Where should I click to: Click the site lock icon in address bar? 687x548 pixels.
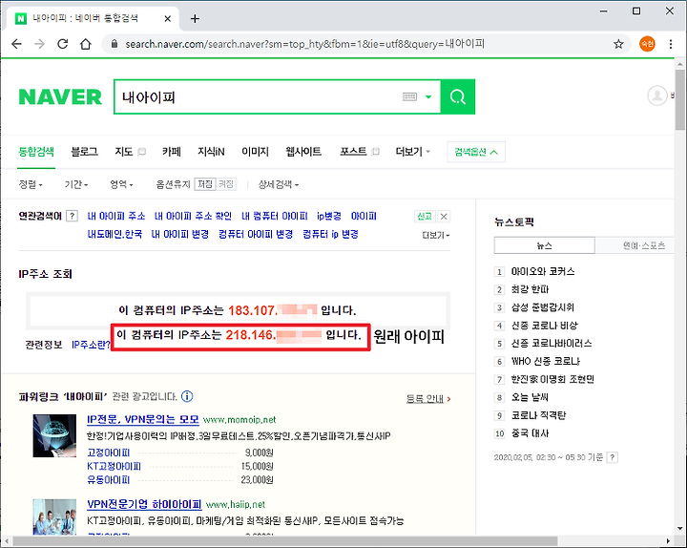(114, 44)
